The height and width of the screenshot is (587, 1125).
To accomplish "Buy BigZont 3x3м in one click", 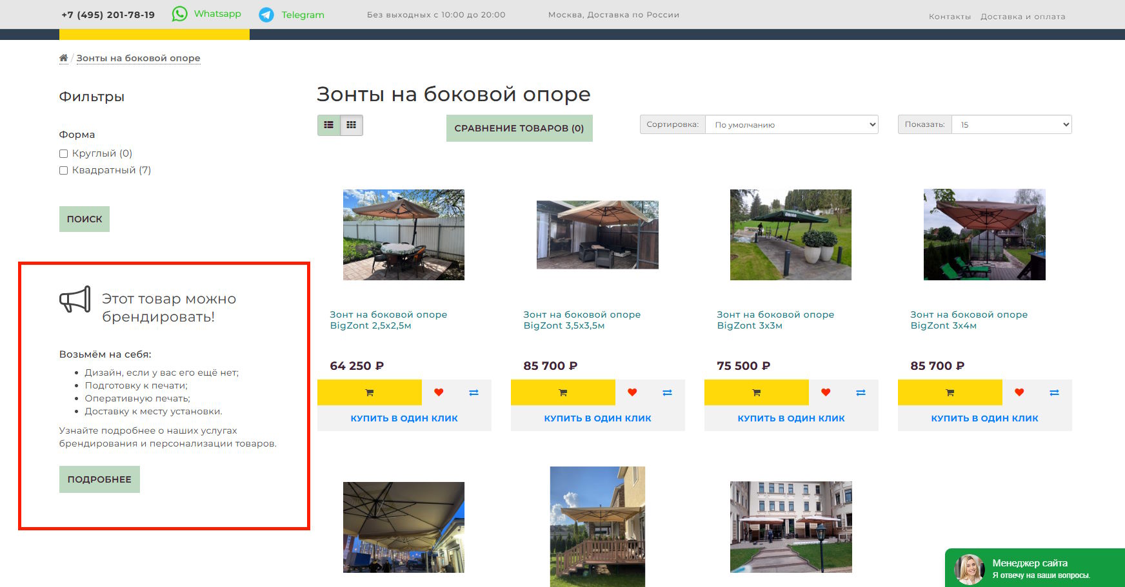I will [x=791, y=418].
